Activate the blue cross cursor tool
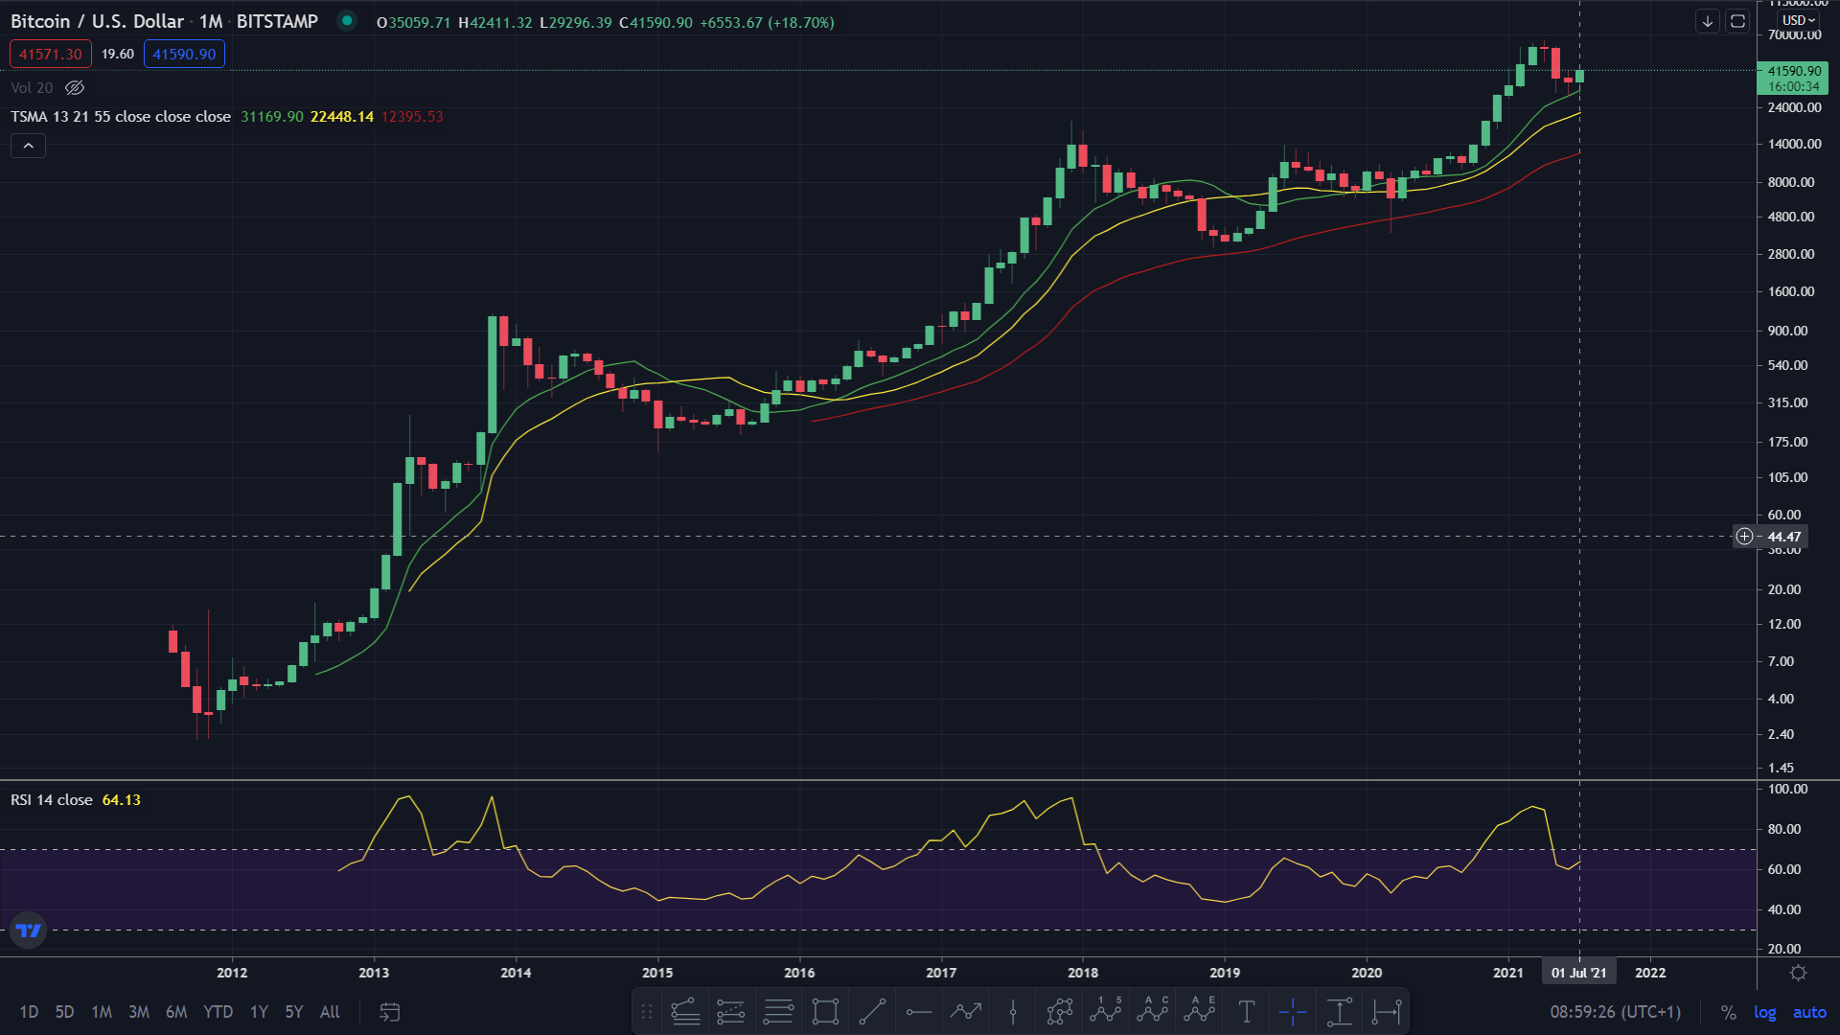This screenshot has width=1840, height=1035. tap(1293, 1012)
